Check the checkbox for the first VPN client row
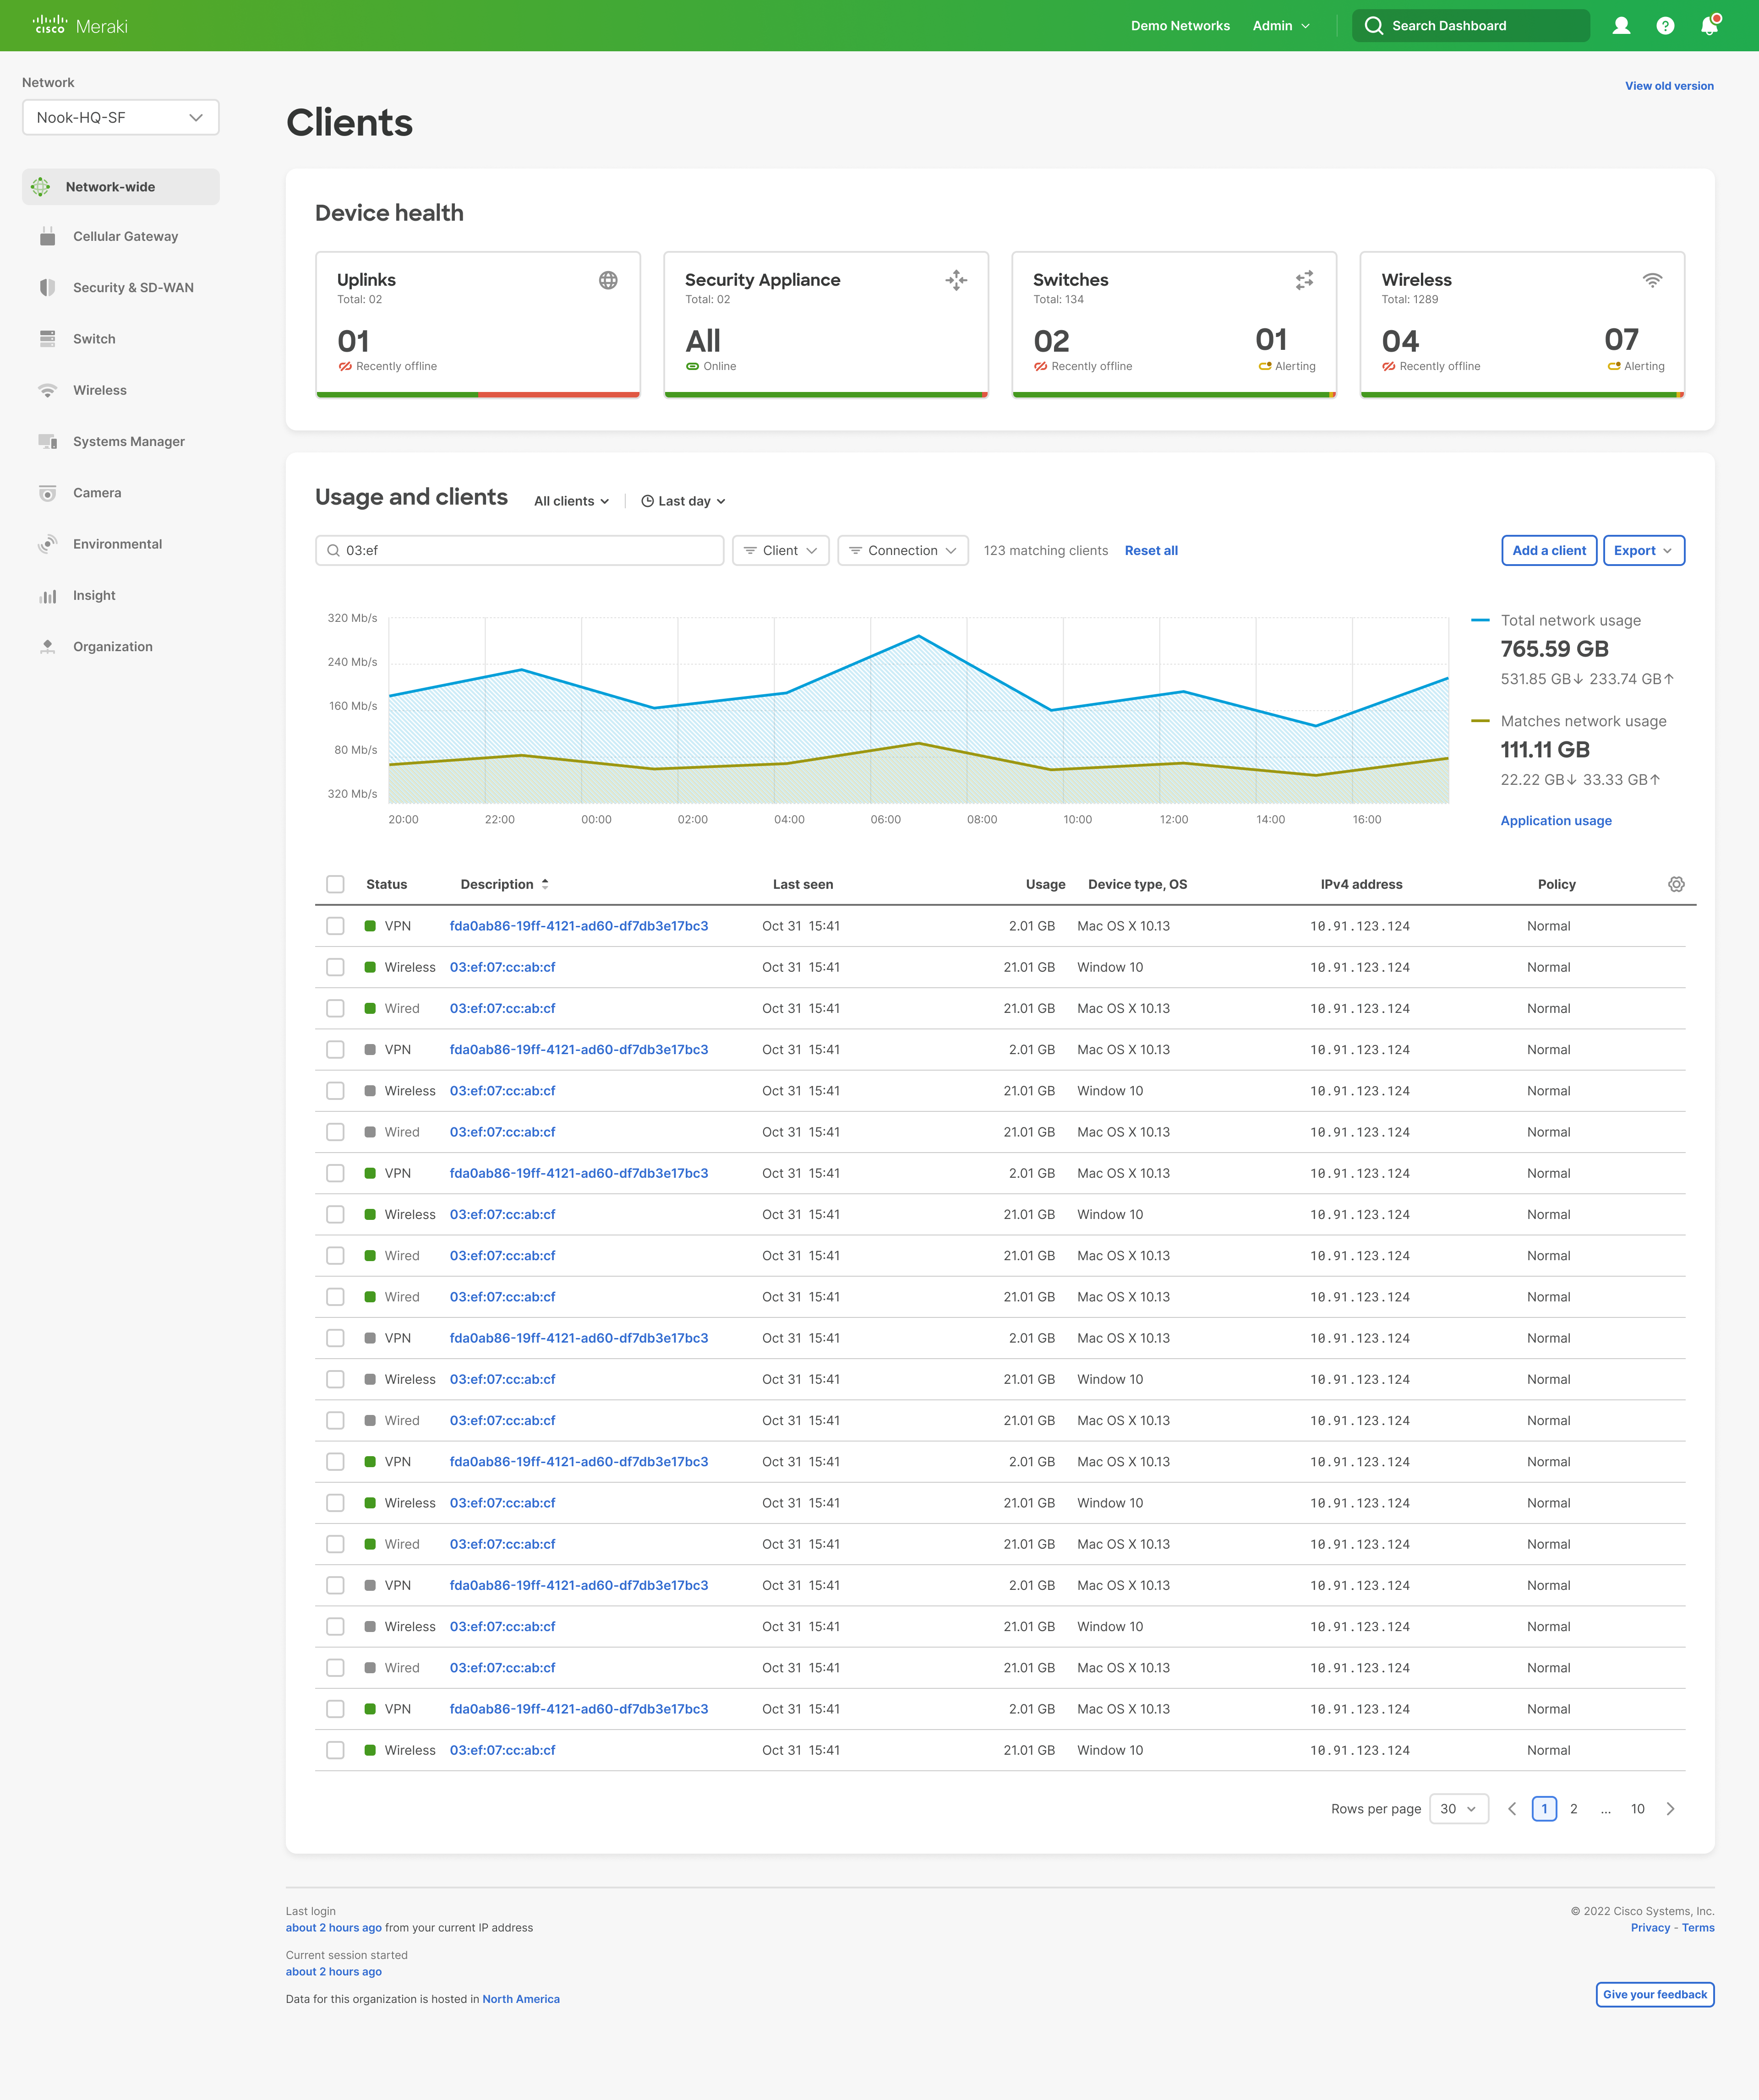The width and height of the screenshot is (1759, 2100). (335, 925)
